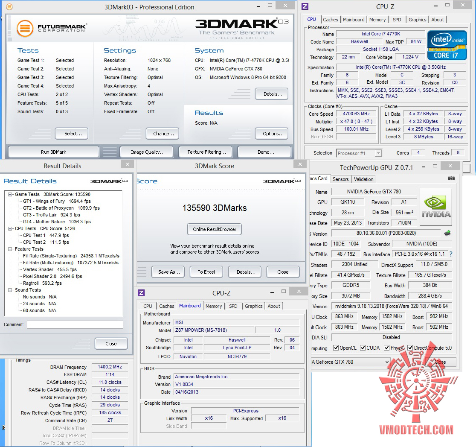
Task: Click Online ResultBrowser button
Action: (x=214, y=229)
